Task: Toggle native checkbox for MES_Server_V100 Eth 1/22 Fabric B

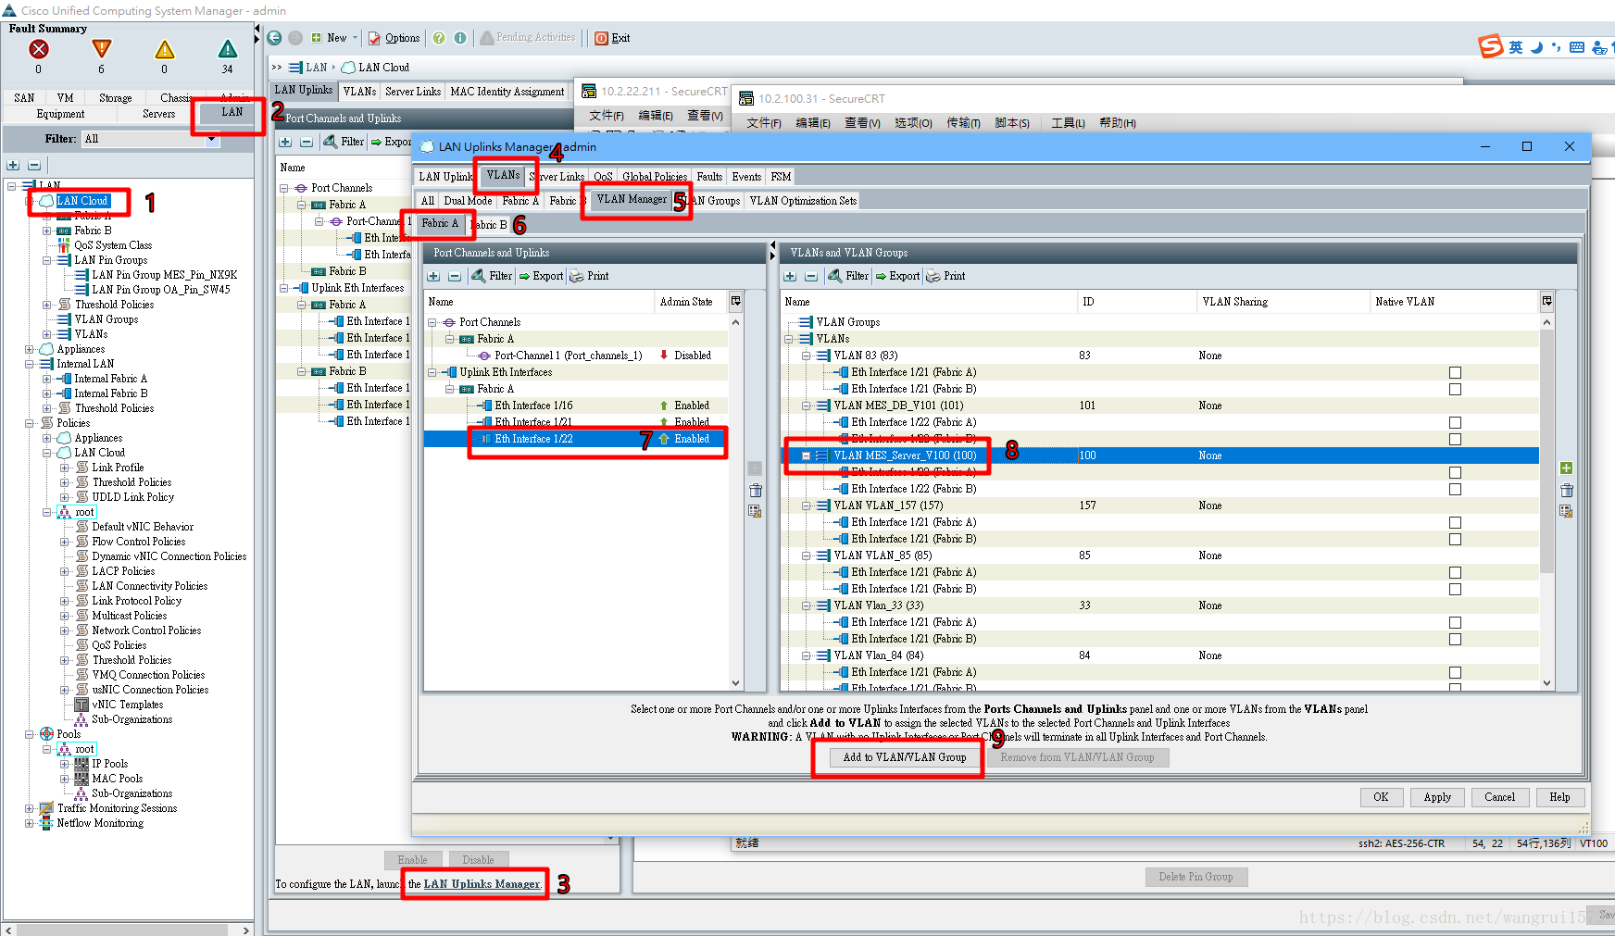Action: click(x=1455, y=489)
